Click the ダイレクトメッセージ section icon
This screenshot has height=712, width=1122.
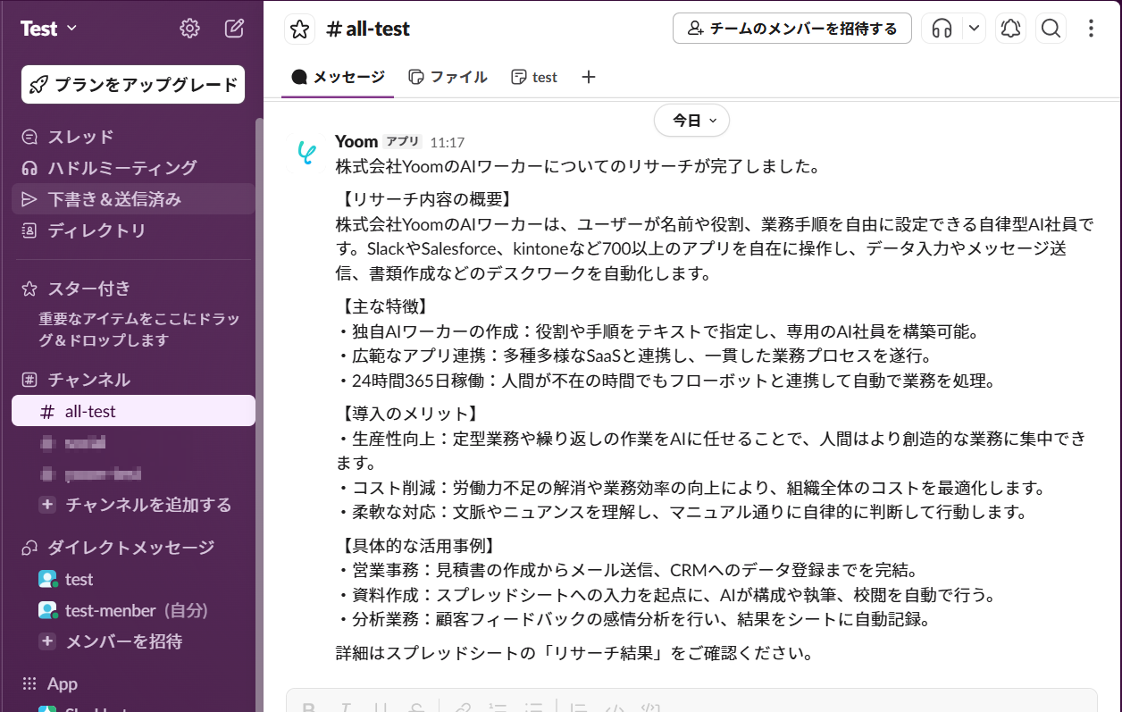[x=29, y=547]
